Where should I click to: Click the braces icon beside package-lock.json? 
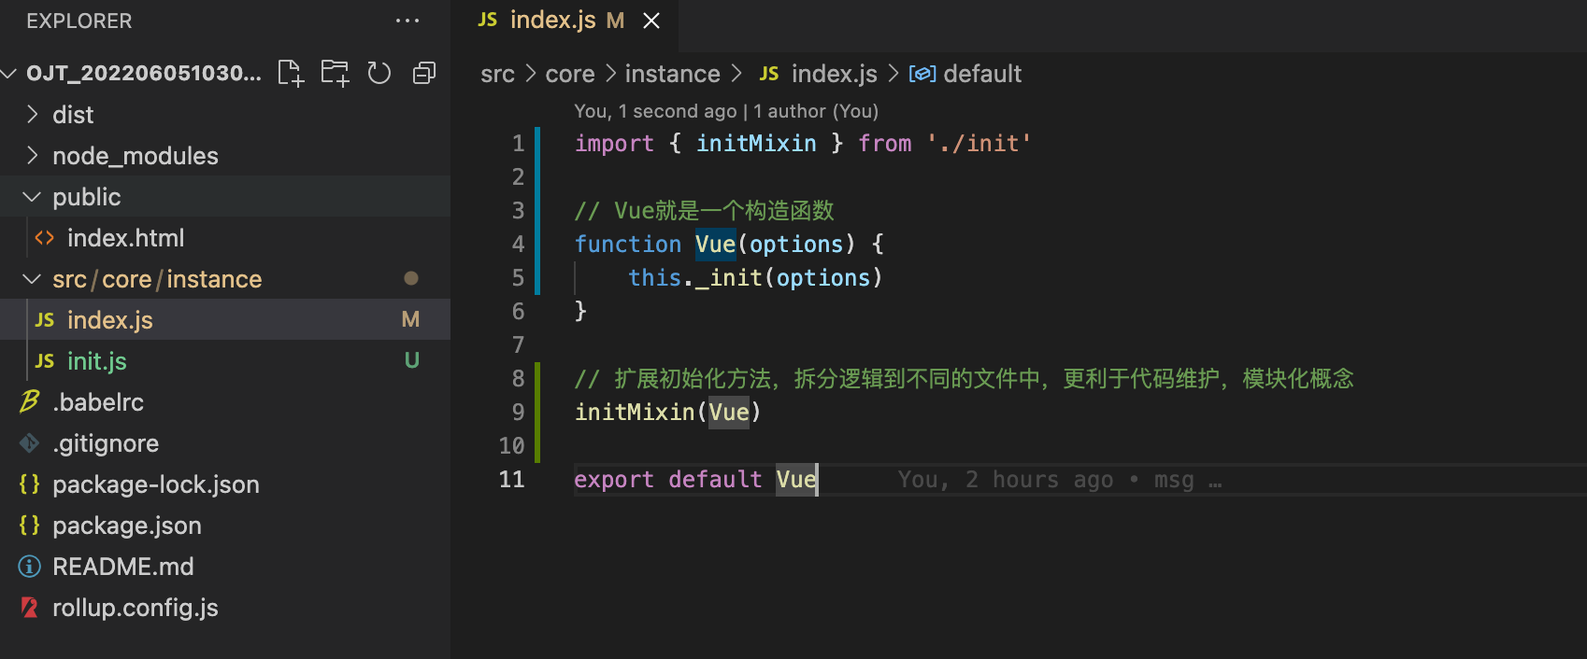click(x=30, y=484)
